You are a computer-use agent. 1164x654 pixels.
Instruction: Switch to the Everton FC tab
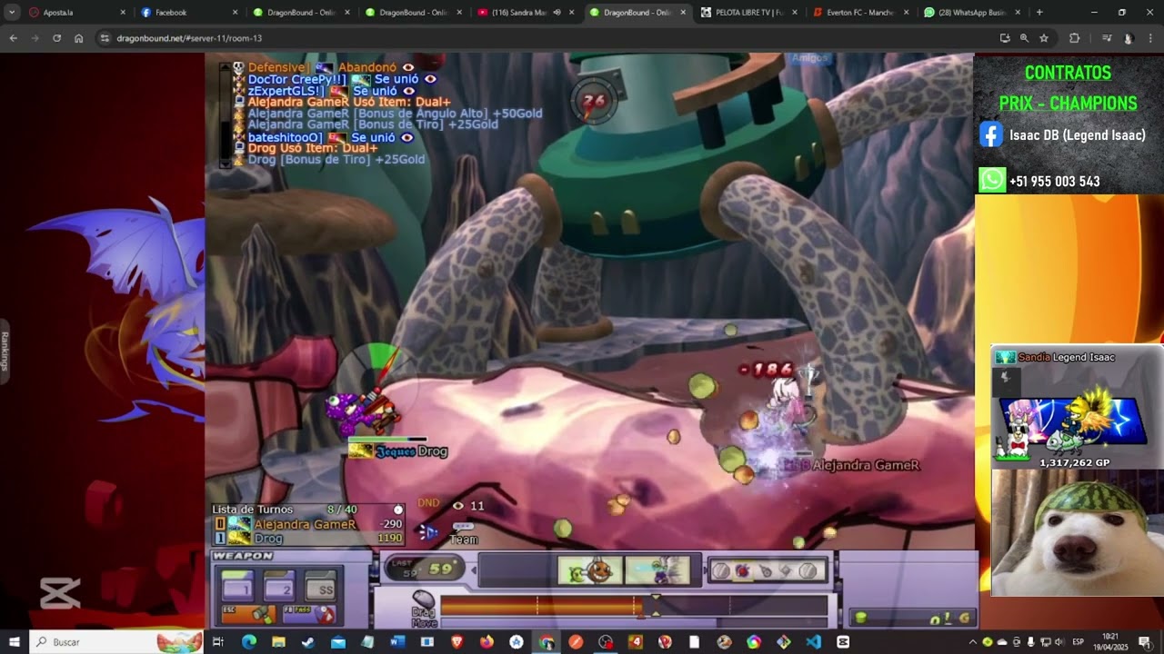click(x=860, y=13)
